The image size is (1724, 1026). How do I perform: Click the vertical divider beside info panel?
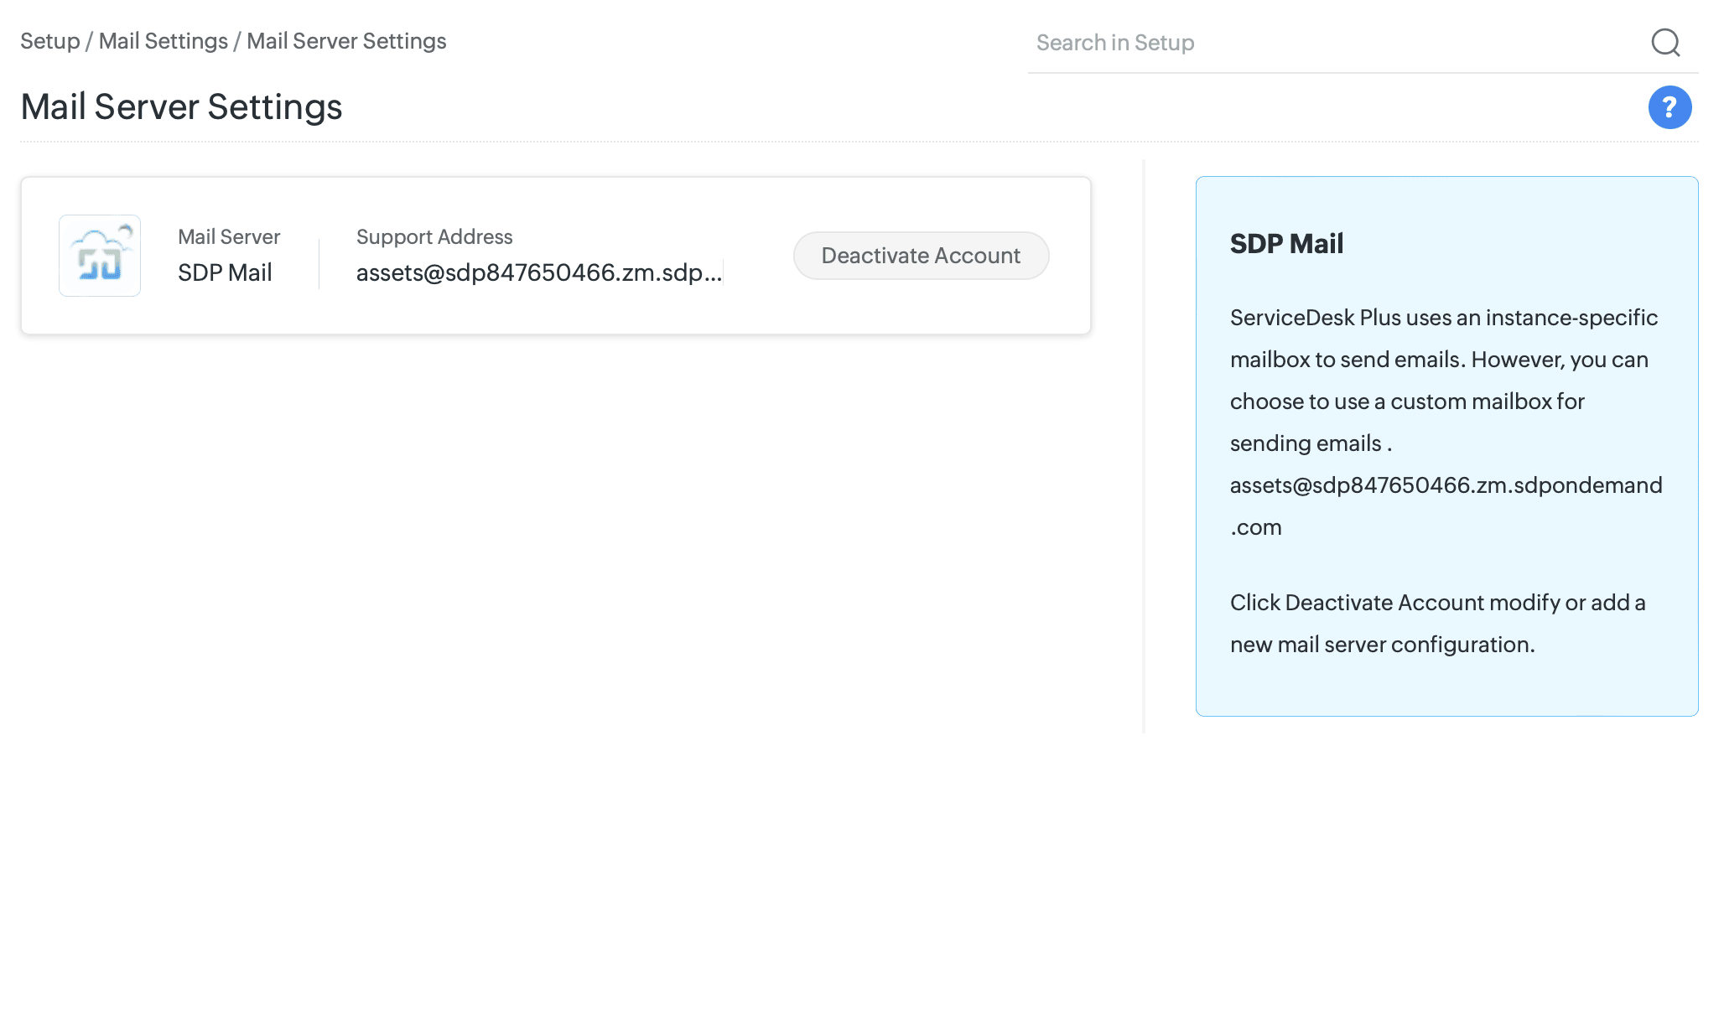point(1144,446)
